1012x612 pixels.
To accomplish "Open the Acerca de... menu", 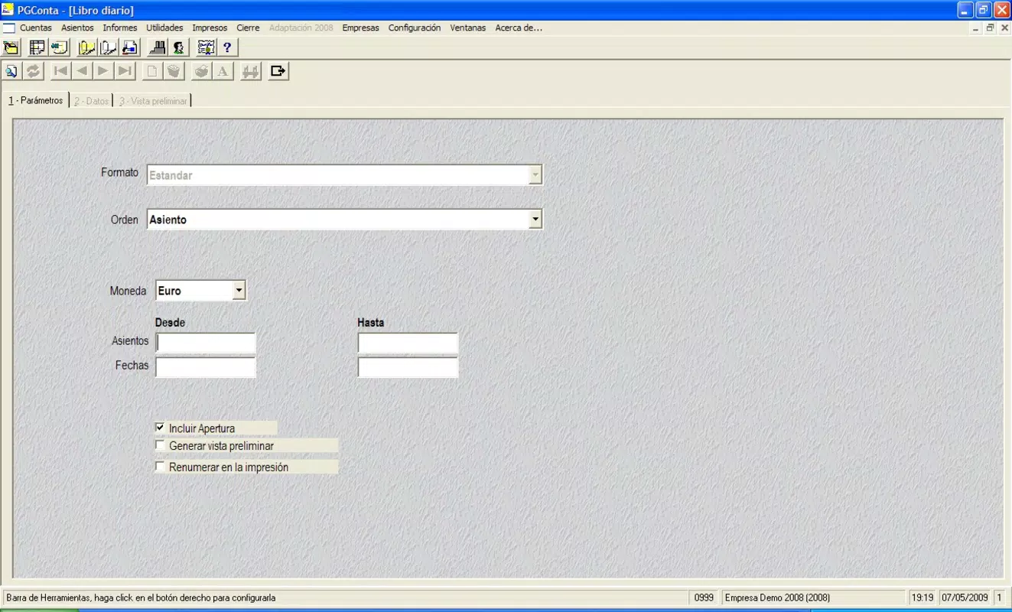I will click(x=519, y=28).
